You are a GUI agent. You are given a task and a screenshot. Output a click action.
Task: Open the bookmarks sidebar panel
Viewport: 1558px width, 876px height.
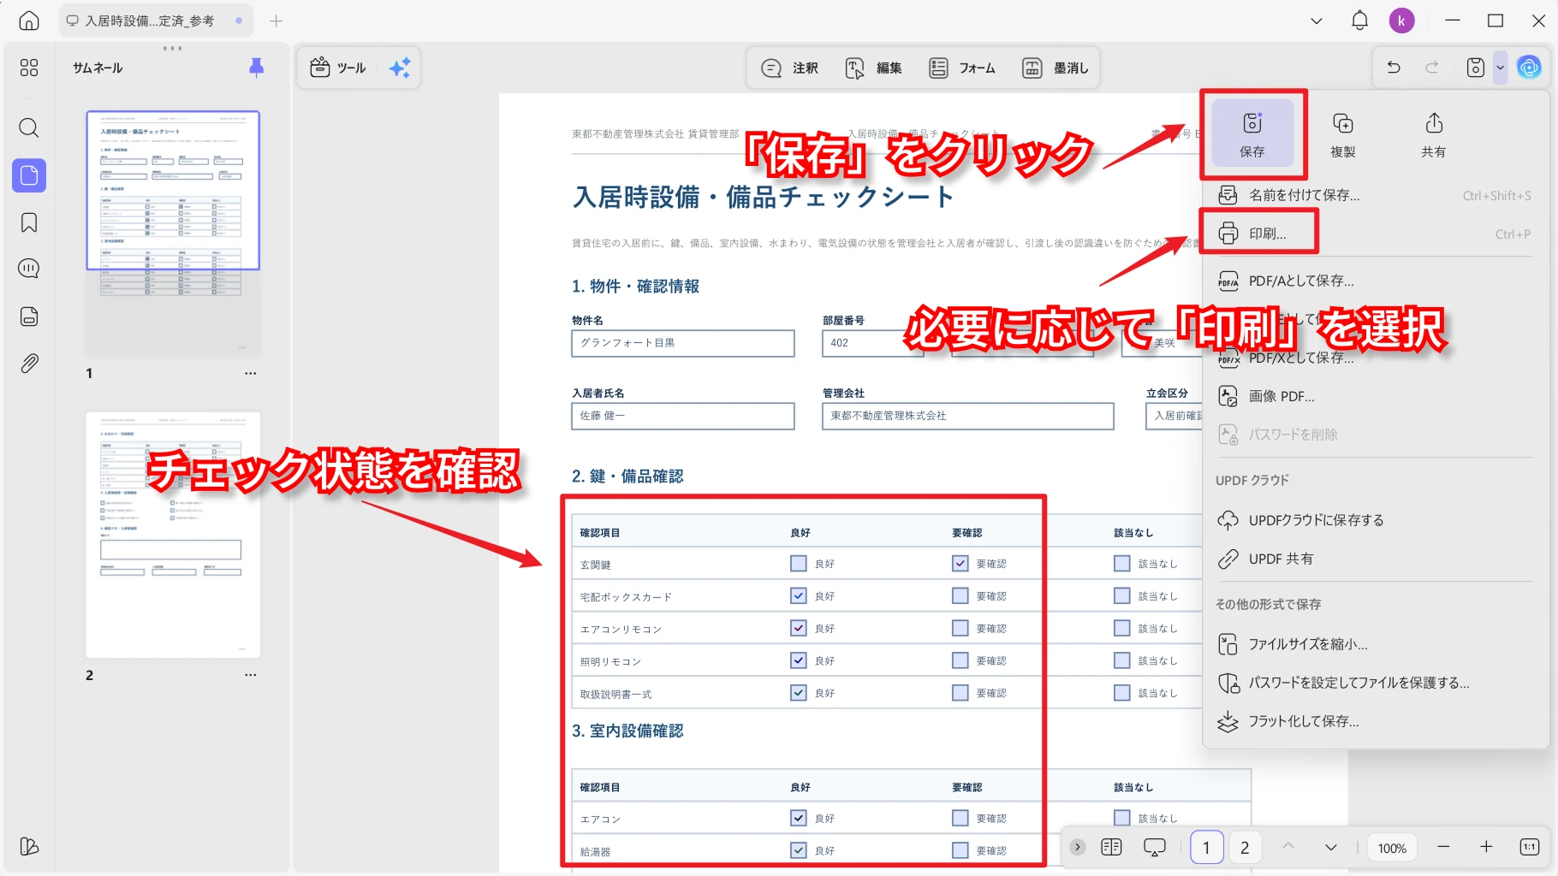[29, 222]
